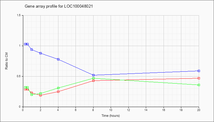Click the red data point at 20 hours
Viewport: 214px width, 122px height.
pyautogui.click(x=199, y=78)
